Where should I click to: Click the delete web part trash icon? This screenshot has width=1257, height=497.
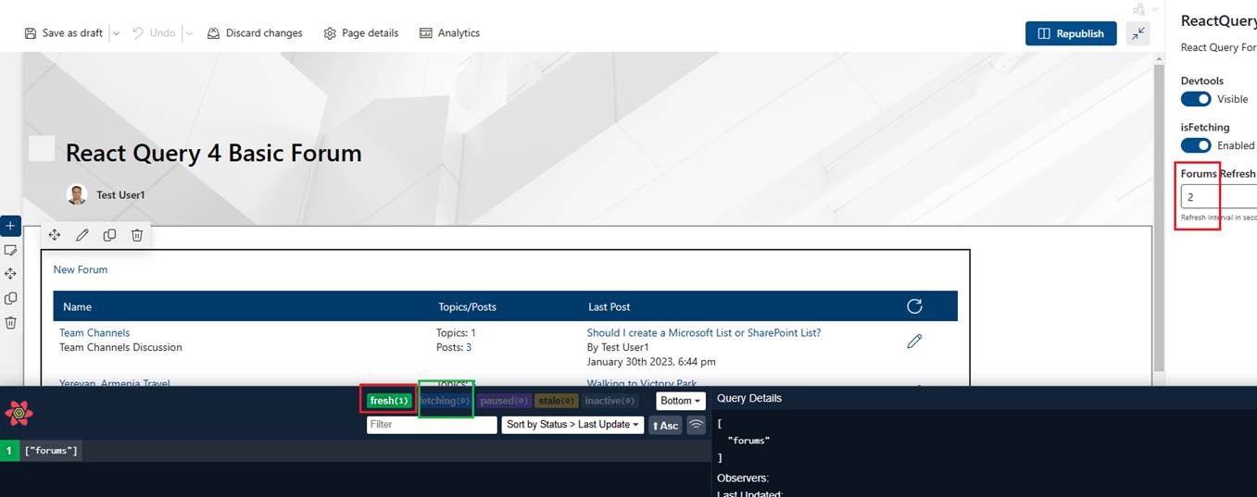(137, 235)
